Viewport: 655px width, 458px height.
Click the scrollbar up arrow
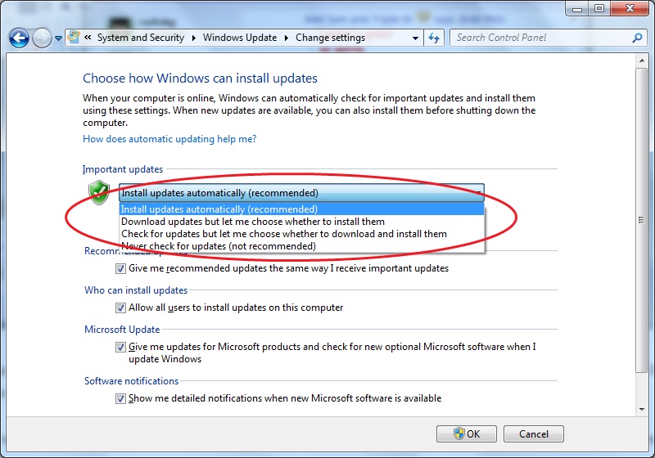(642, 61)
